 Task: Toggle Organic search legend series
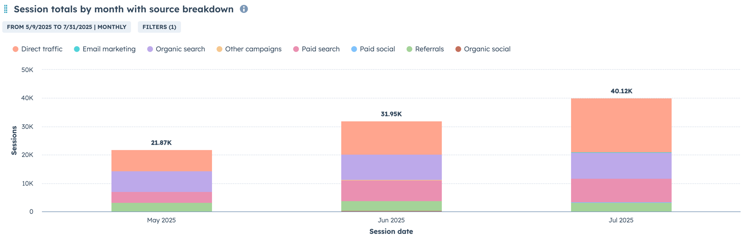[x=176, y=49]
